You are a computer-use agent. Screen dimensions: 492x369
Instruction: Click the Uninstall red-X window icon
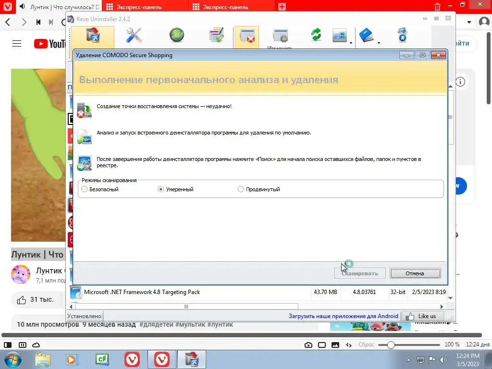(247, 37)
